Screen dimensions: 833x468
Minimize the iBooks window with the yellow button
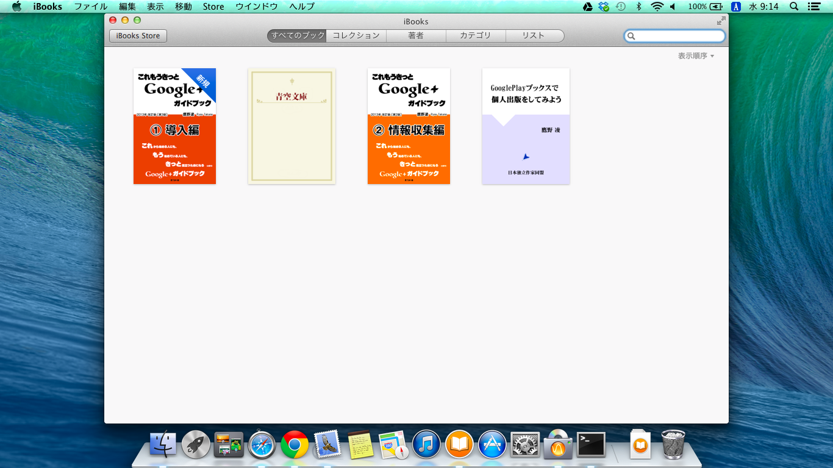pyautogui.click(x=125, y=21)
